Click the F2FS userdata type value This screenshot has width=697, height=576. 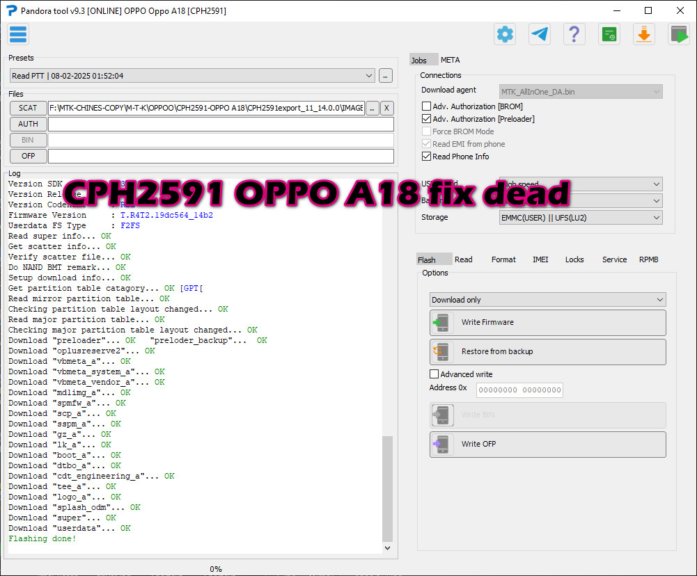[130, 225]
